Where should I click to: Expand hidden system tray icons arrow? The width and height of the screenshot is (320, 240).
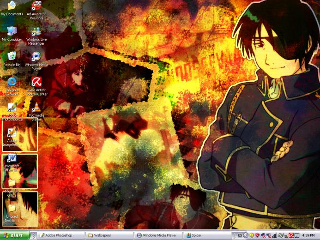click(x=246, y=235)
